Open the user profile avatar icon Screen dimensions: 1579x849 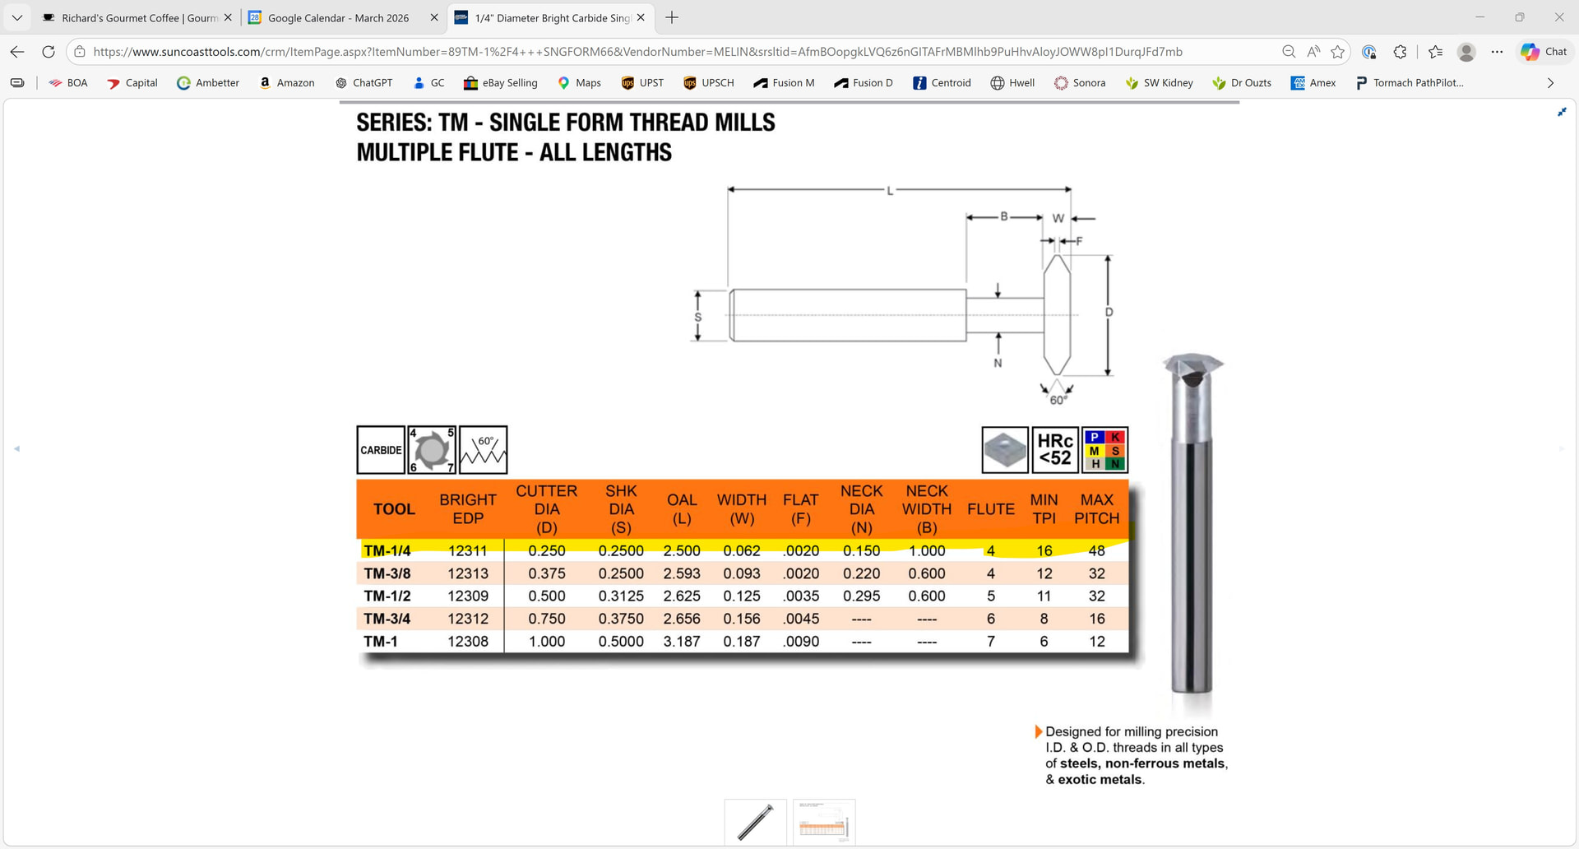click(1466, 52)
